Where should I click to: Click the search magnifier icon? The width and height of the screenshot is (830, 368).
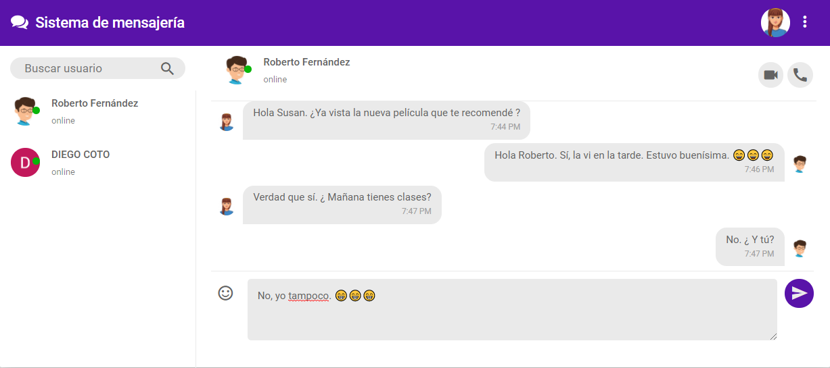pyautogui.click(x=168, y=68)
